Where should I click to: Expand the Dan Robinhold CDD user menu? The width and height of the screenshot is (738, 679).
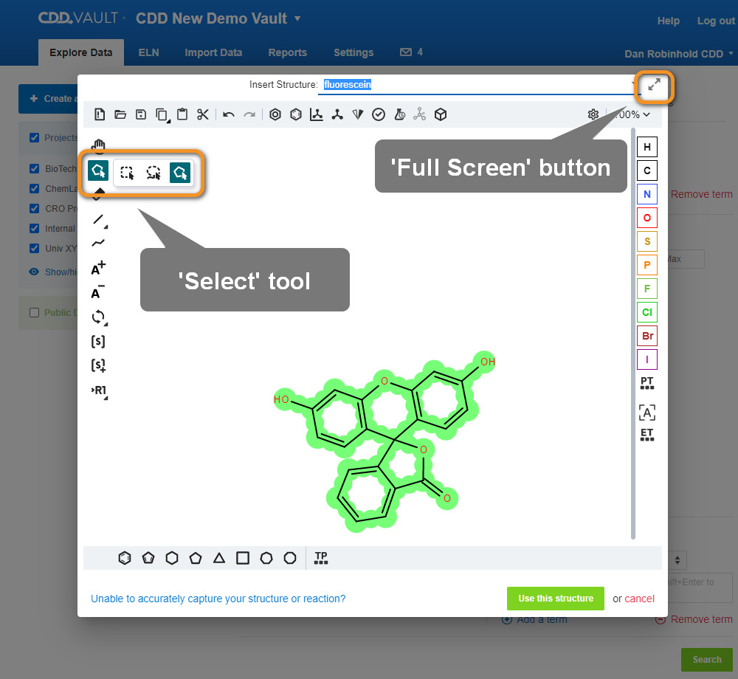coord(679,53)
